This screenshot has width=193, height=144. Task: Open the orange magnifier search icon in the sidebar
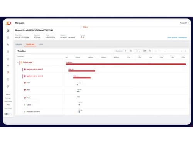(x=8, y=72)
